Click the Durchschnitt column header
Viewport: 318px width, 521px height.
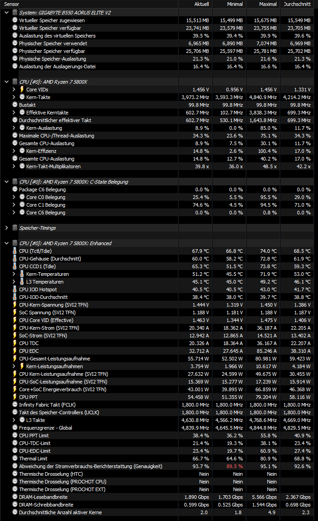[297, 4]
